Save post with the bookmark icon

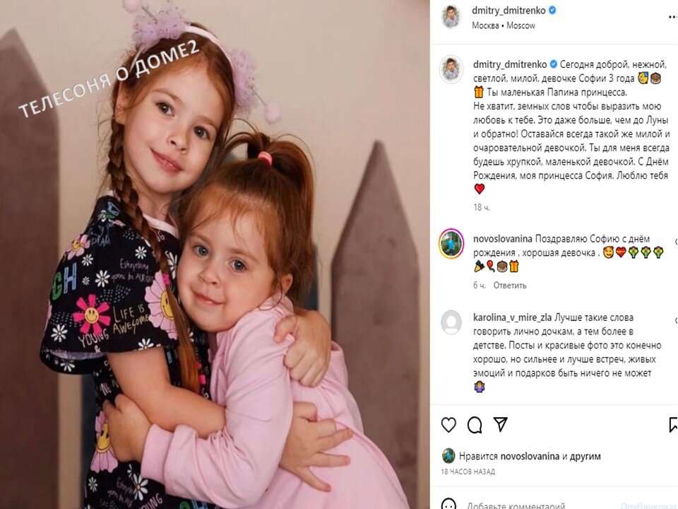673,425
